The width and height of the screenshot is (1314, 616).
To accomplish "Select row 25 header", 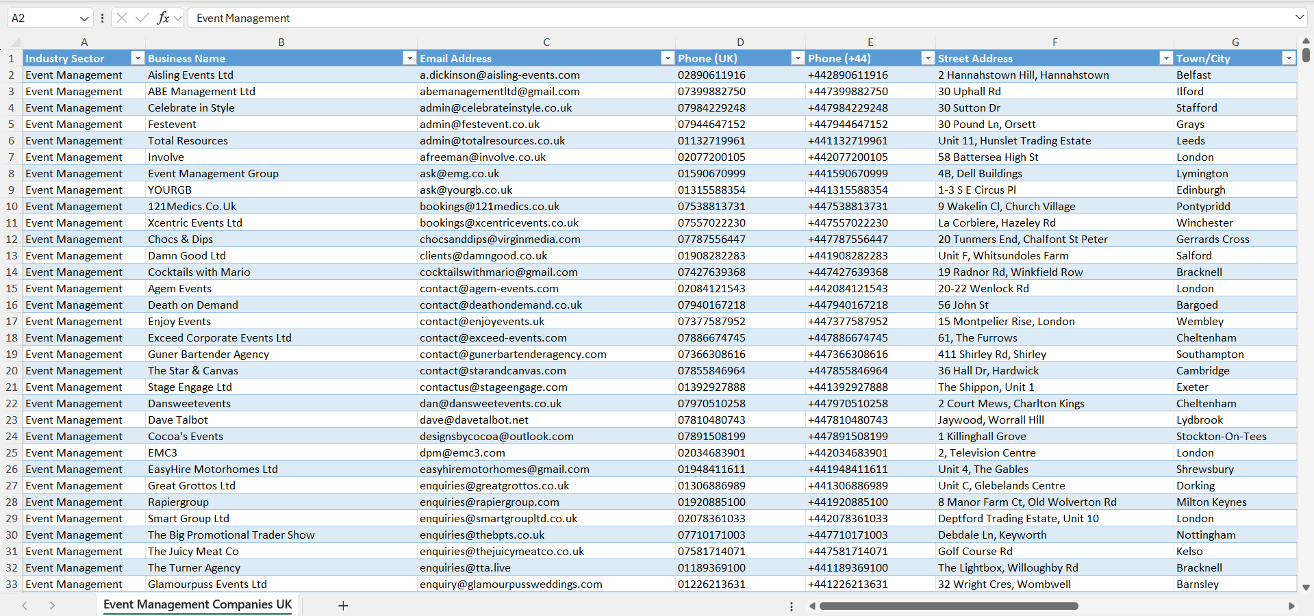I will [12, 452].
